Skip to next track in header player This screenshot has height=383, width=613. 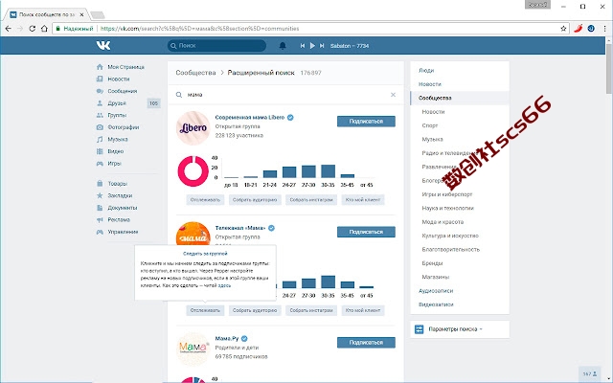point(322,46)
